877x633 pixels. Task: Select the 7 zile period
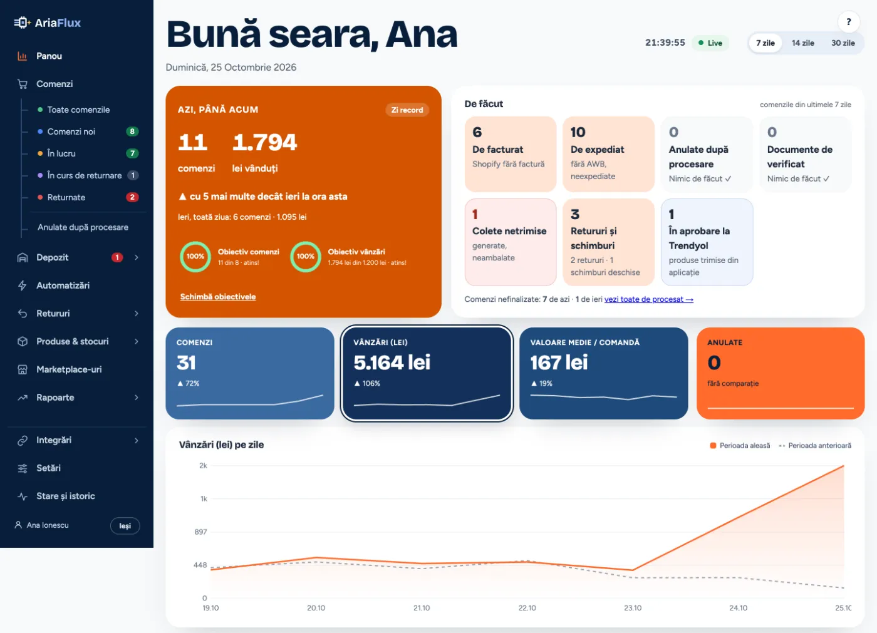[x=765, y=43]
